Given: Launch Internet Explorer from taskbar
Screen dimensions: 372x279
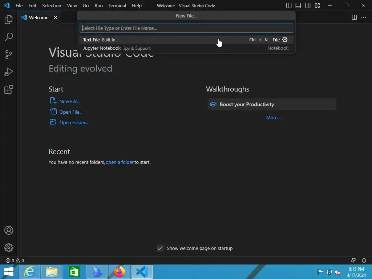Looking at the screenshot, I should click(x=29, y=272).
